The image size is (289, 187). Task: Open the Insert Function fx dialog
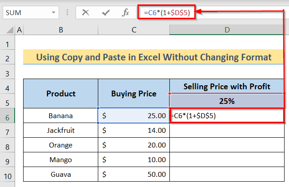point(126,13)
